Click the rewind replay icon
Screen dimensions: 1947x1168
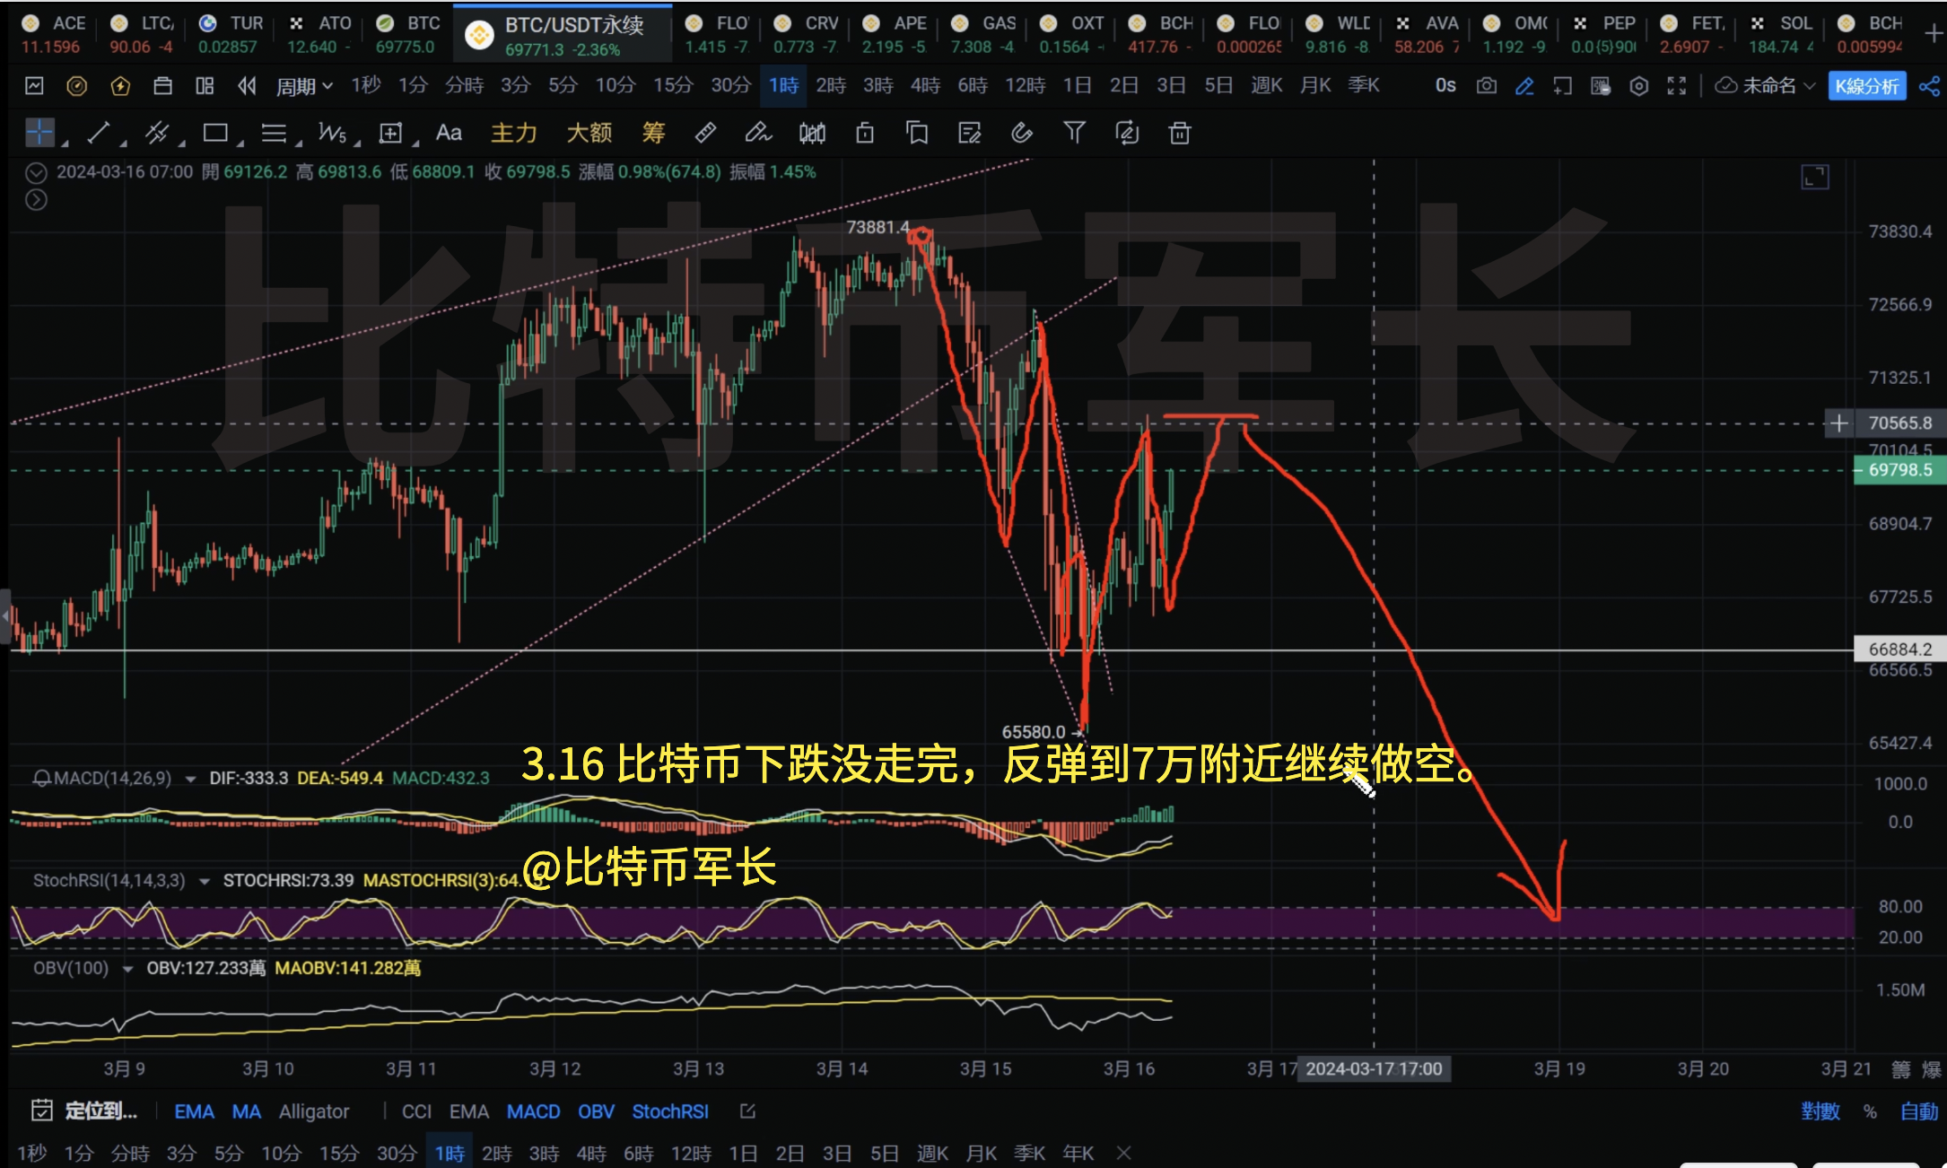247,86
